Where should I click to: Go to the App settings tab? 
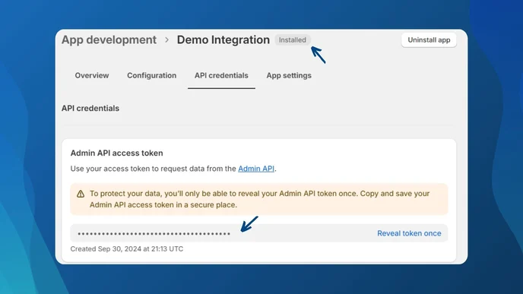[289, 76]
